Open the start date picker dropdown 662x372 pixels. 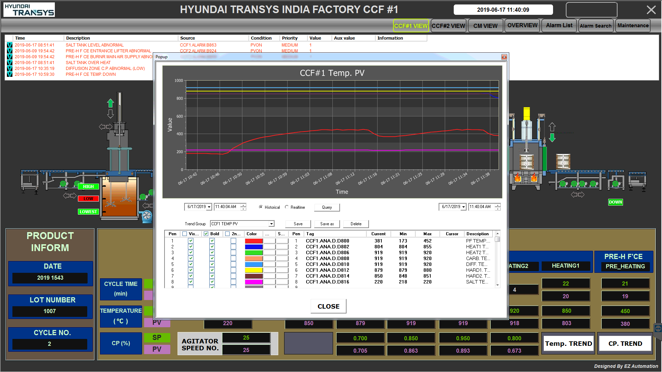[x=209, y=207]
